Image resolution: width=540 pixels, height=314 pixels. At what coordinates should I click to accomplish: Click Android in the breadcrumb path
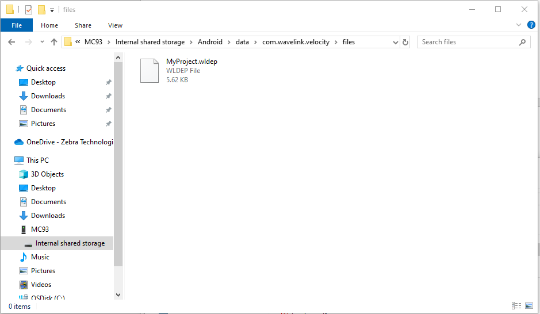tap(210, 42)
